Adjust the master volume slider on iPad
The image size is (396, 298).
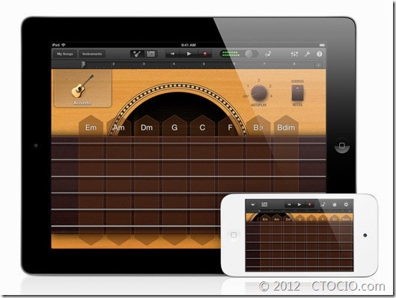(239, 54)
